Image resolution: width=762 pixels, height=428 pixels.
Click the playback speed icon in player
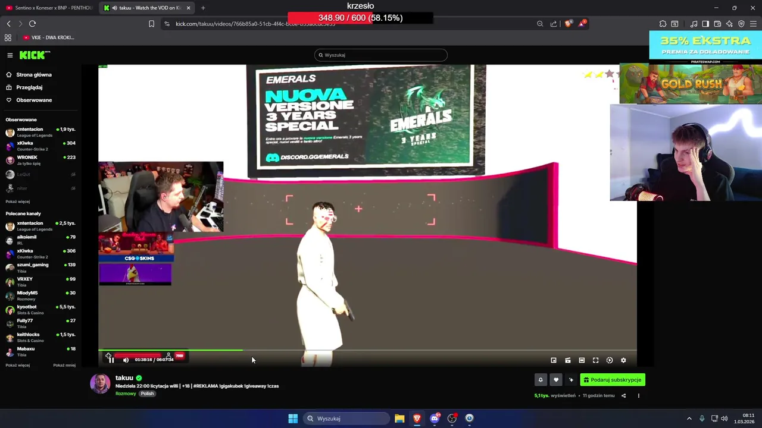[609, 360]
